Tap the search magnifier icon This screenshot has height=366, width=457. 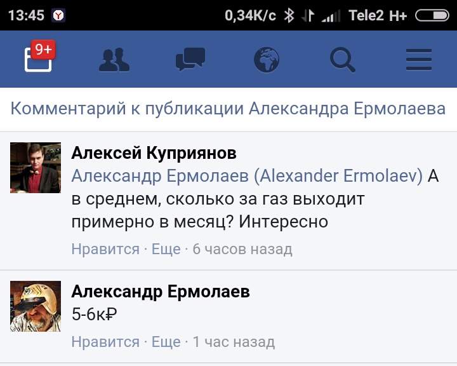[x=343, y=60]
